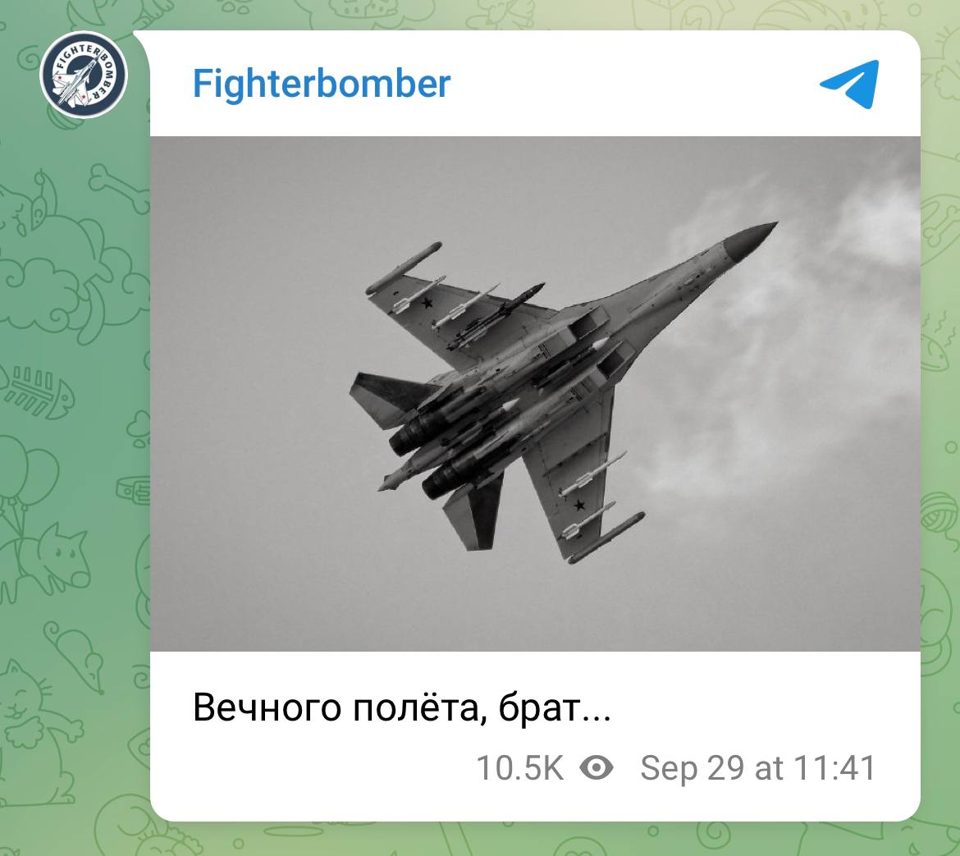Click the wingtip pod on the lower wing
Screen dimensions: 960x856
click(606, 538)
